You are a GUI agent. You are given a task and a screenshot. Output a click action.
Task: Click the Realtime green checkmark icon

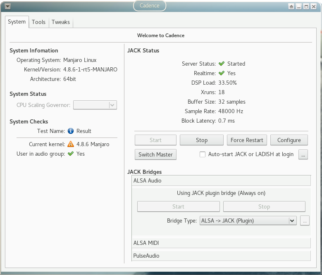click(222, 73)
